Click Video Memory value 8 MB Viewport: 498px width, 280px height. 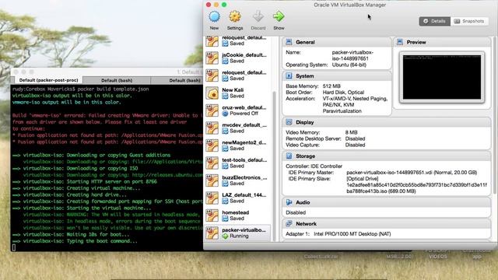[x=351, y=132]
